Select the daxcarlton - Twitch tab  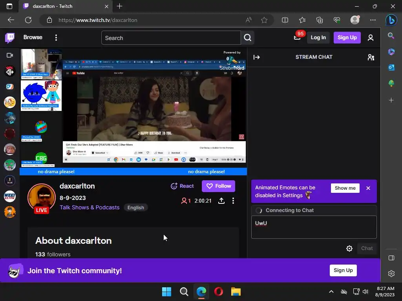(x=66, y=6)
